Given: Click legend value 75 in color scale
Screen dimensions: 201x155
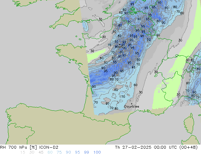Looking at the screenshot, I should point(59,152).
